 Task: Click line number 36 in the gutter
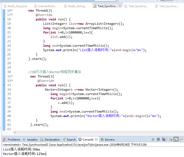tap(9, 98)
